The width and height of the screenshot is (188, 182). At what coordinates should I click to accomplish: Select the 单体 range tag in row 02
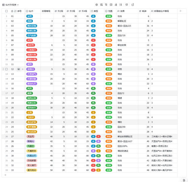pyautogui.click(x=109, y=21)
